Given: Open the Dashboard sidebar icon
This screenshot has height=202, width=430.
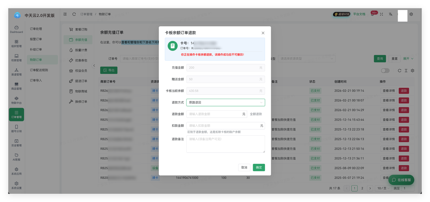Looking at the screenshot, I should coord(16,29).
